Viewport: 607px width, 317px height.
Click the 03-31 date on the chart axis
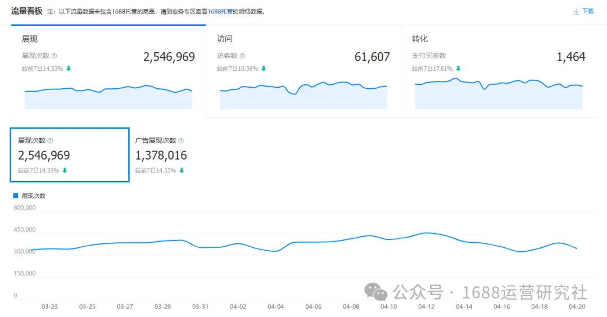(200, 306)
